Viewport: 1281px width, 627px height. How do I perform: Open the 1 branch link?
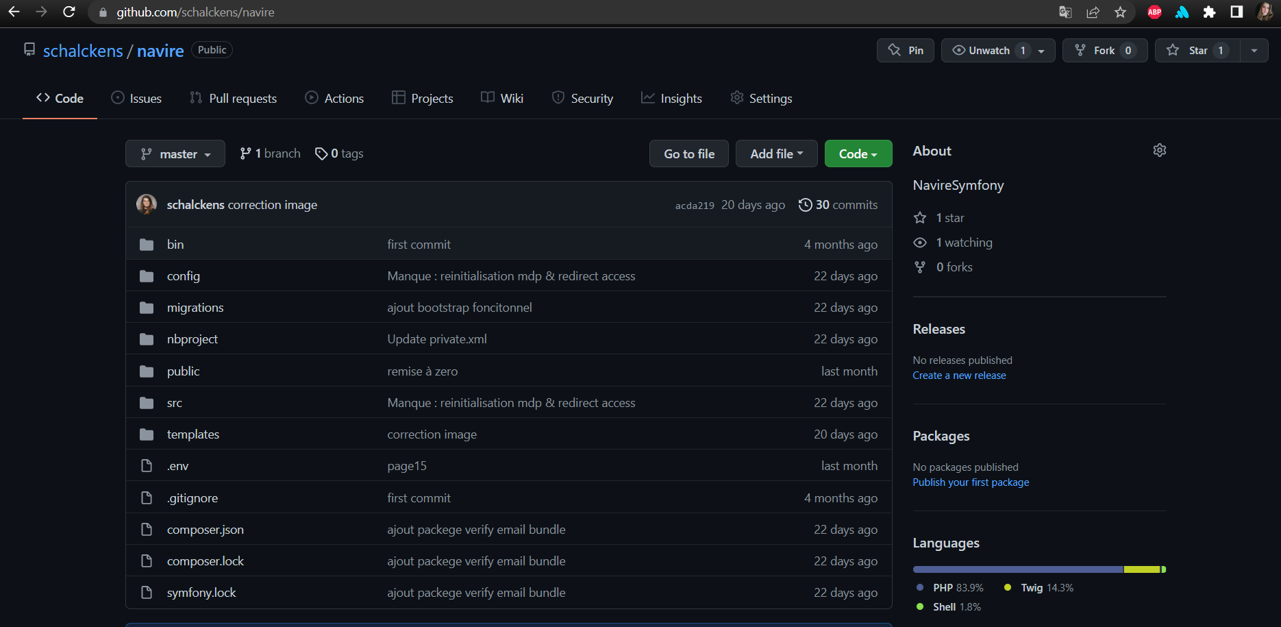click(270, 153)
